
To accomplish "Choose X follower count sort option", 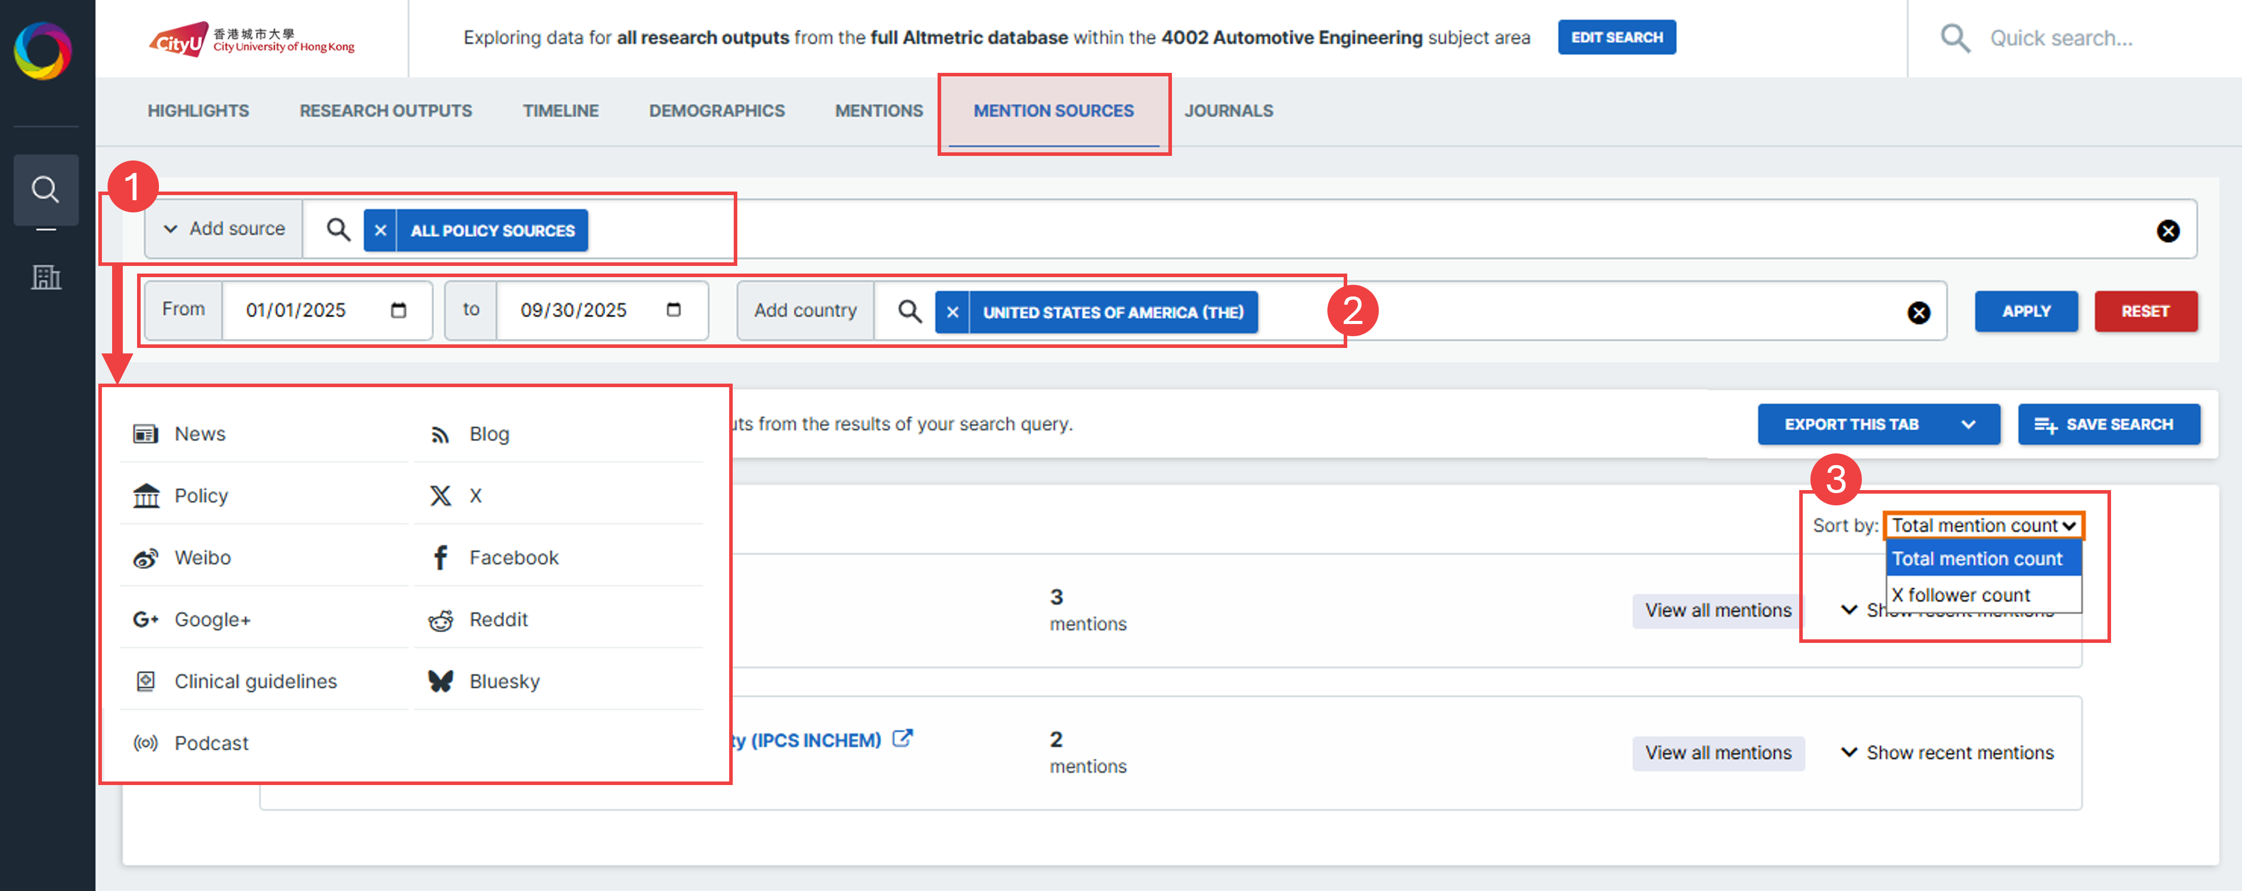I will [1960, 595].
